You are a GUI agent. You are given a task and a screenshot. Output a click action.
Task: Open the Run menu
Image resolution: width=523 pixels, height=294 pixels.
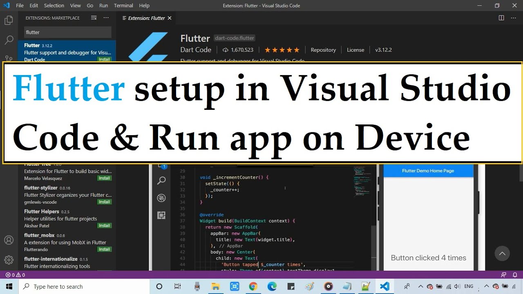(103, 5)
